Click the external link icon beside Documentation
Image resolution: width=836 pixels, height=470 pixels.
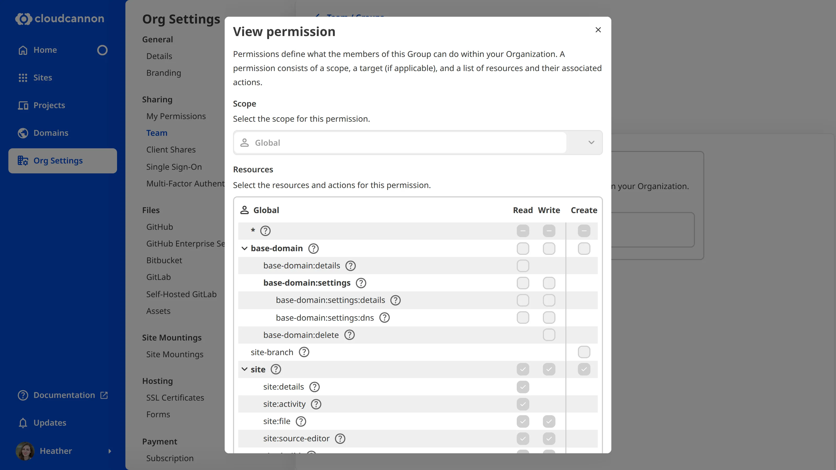104,395
